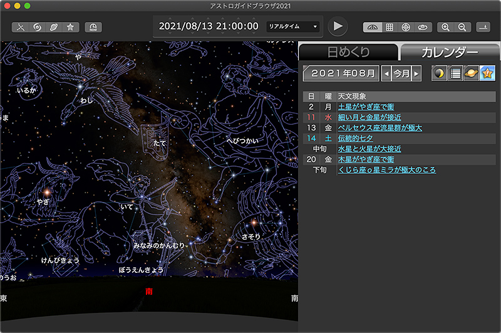Switch to the カレンダー tab
Image resolution: width=501 pixels, height=333 pixels.
point(450,52)
